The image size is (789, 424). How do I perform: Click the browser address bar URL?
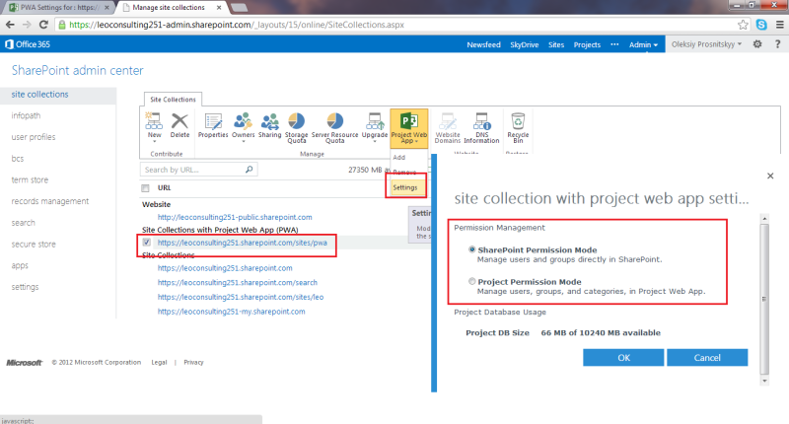(237, 25)
